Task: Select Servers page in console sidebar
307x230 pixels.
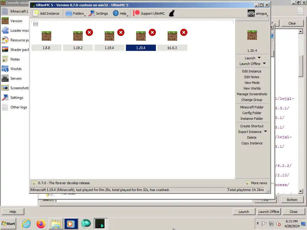Action: coord(15,78)
